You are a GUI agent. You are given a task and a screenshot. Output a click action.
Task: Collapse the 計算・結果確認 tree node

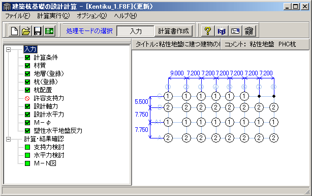8,139
